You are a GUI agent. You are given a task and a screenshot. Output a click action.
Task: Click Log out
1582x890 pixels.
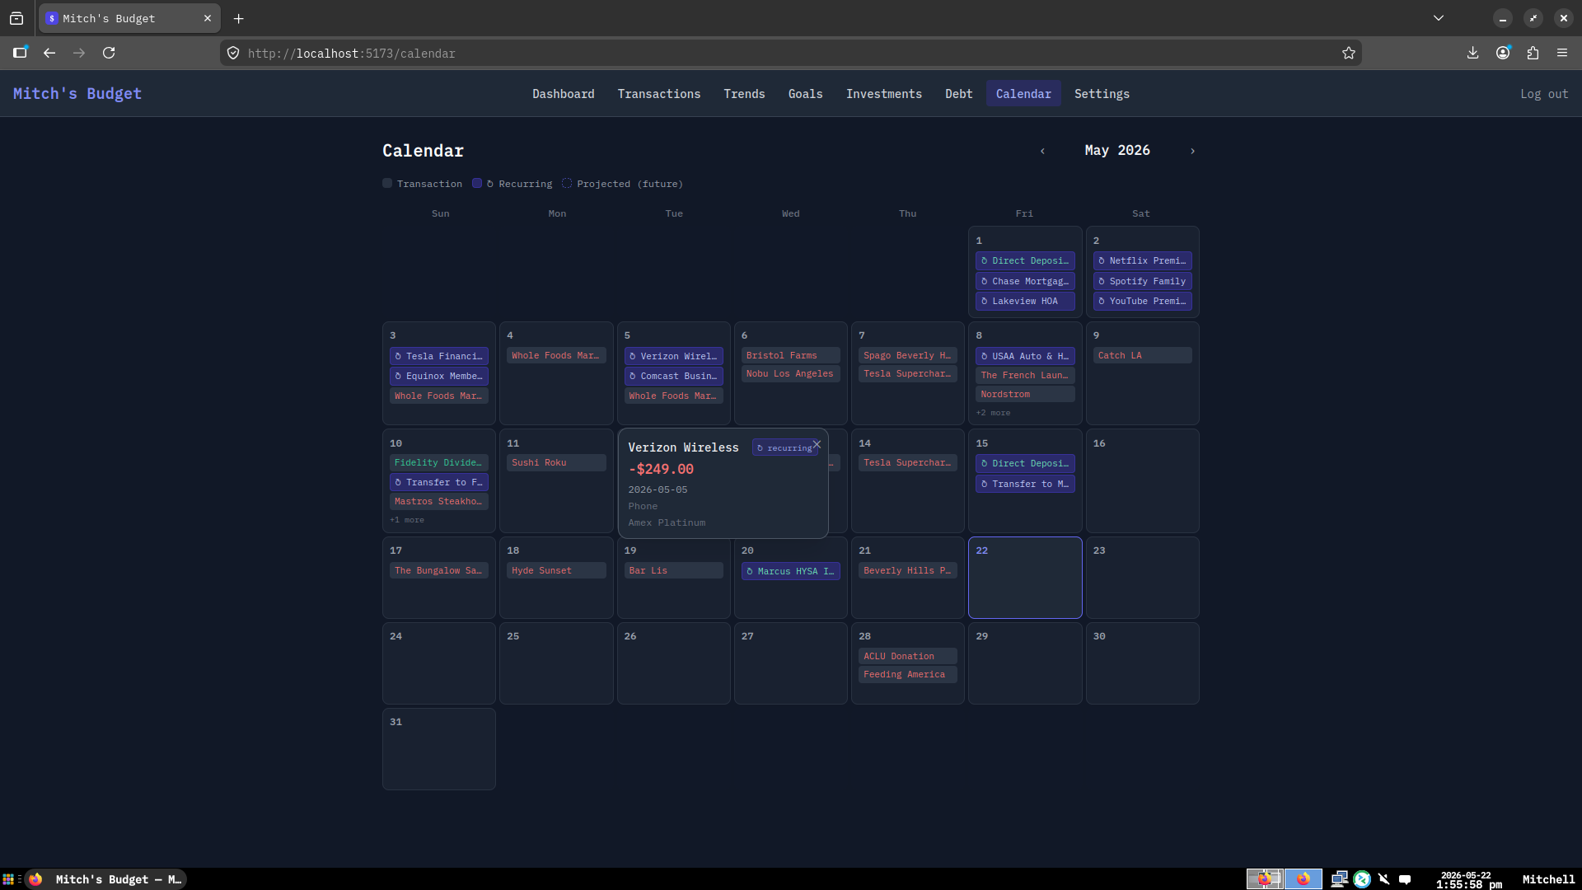1544,94
